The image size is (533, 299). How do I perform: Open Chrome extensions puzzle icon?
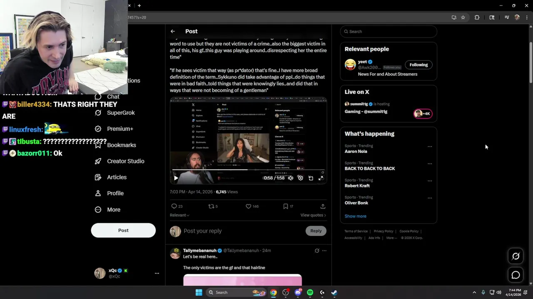coord(477,17)
